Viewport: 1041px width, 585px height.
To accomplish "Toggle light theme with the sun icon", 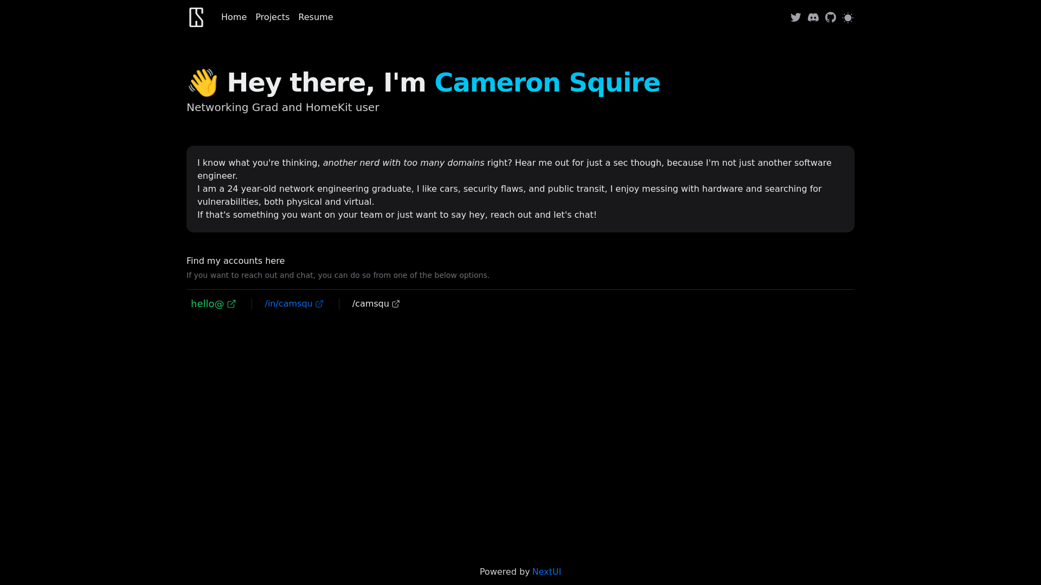I will point(848,17).
